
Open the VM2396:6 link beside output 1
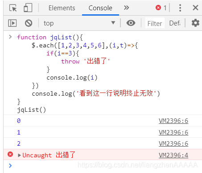pos(173,132)
